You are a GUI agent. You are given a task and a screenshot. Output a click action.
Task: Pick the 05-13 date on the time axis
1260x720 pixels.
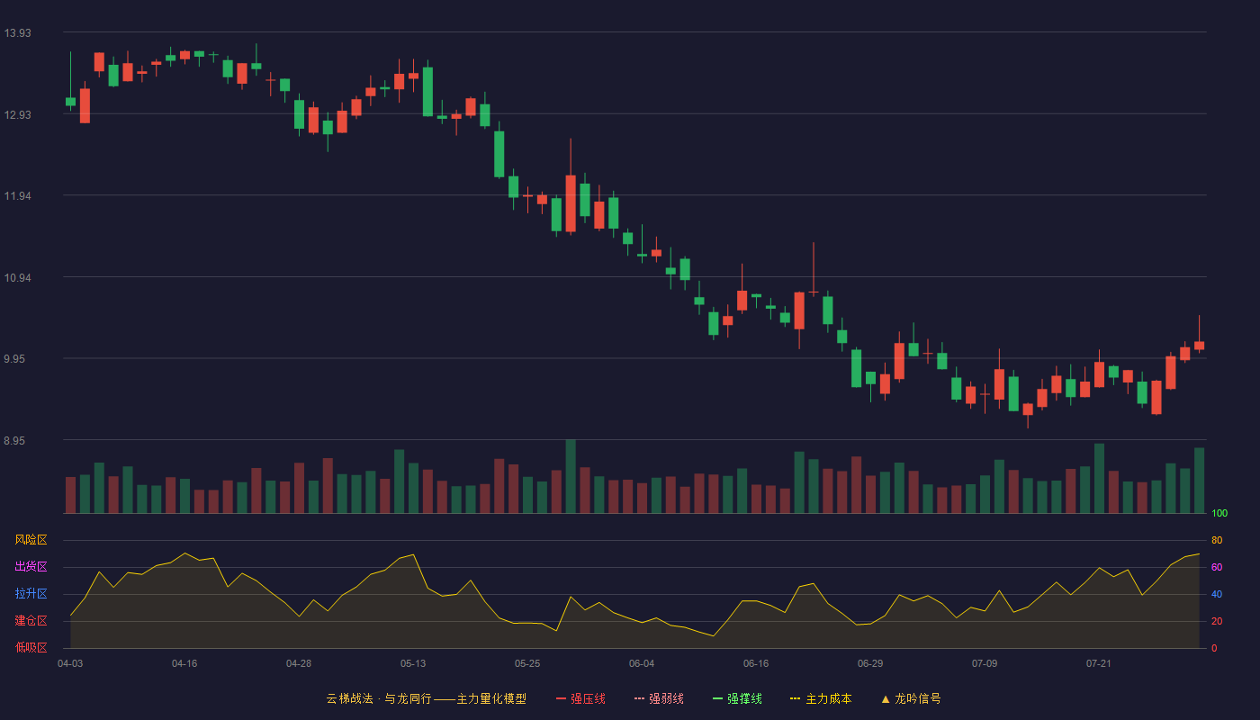pos(413,663)
